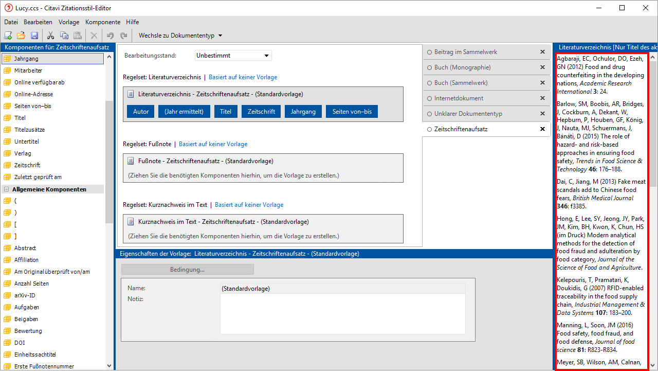Image resolution: width=658 pixels, height=371 pixels.
Task: Select the DOI component icon in the list
Action: (x=7, y=343)
